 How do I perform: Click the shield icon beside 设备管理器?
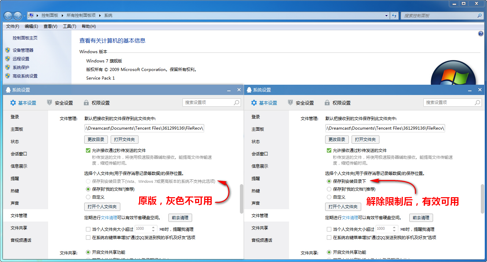click(x=8, y=50)
